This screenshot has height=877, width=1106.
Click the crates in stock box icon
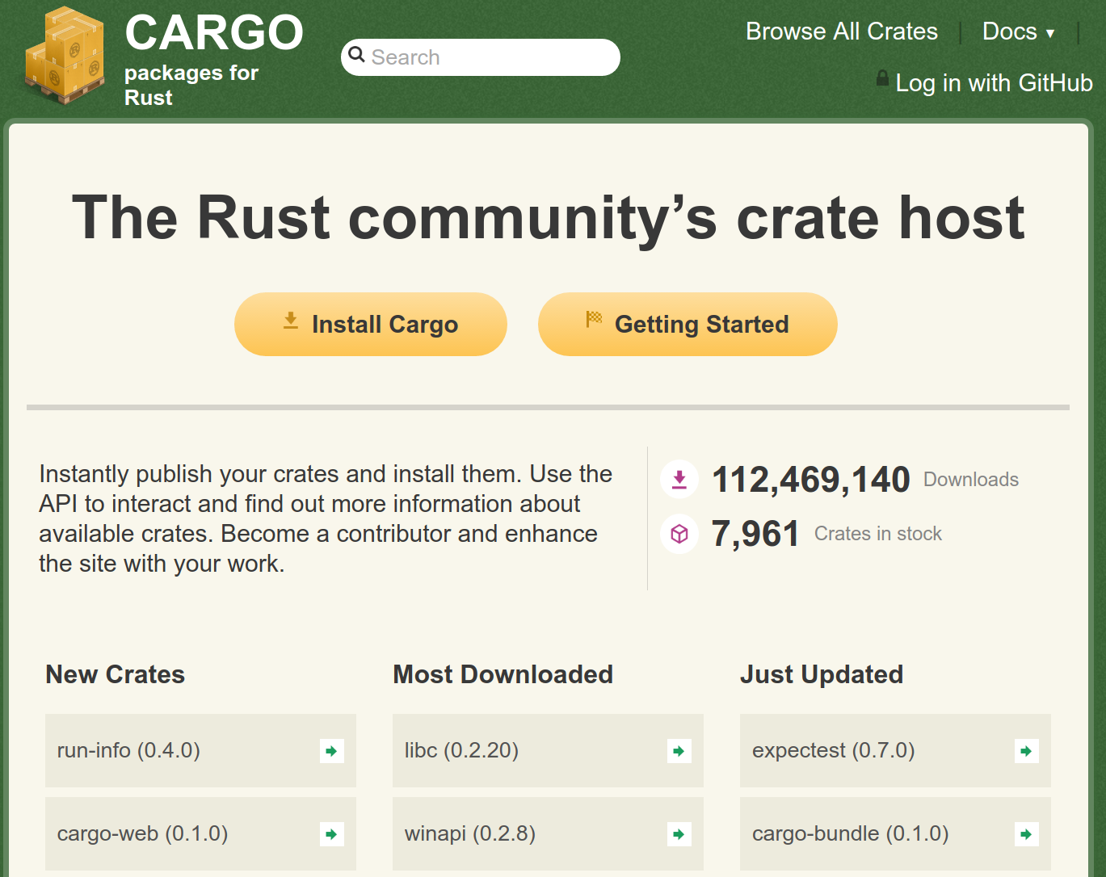[679, 534]
